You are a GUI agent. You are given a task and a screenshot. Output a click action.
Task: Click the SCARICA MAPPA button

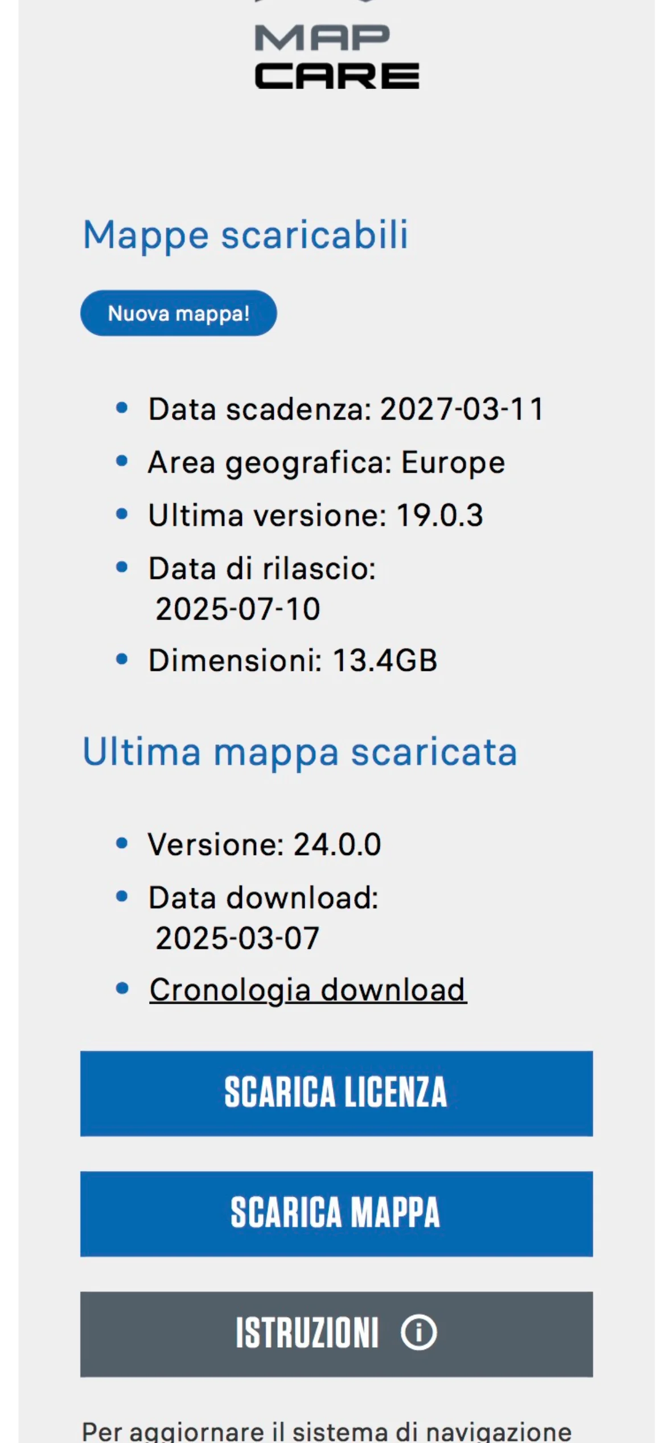coord(336,1213)
